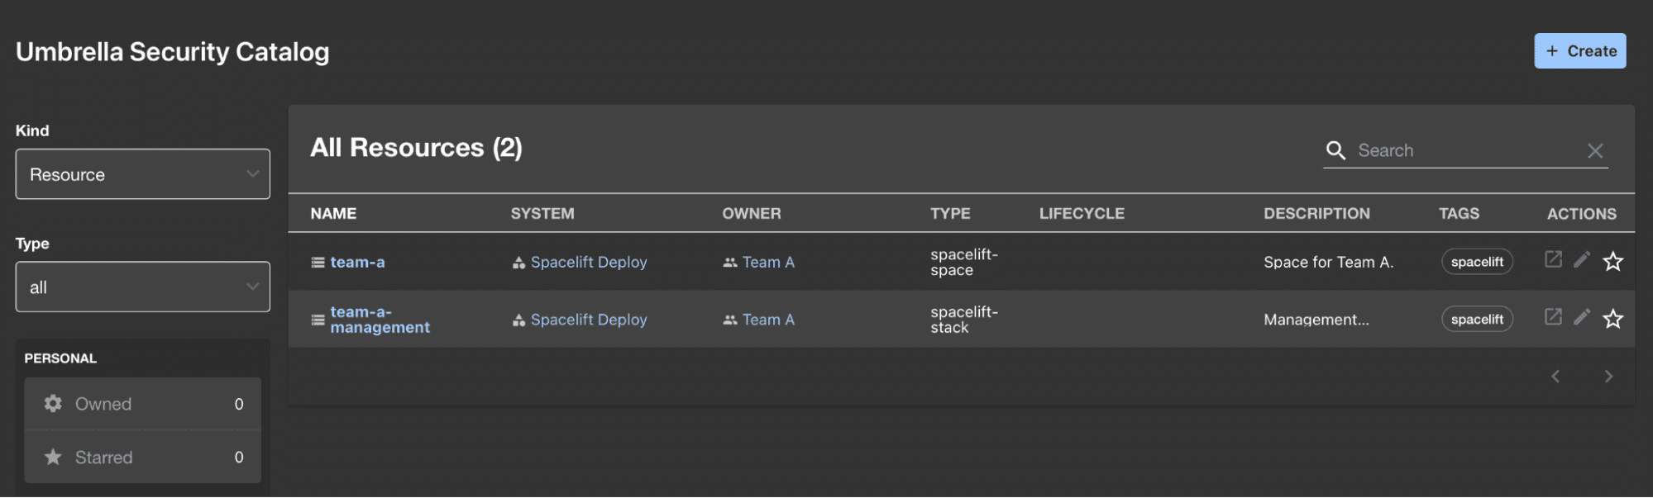Open the team-a-management resource link

coord(380,320)
